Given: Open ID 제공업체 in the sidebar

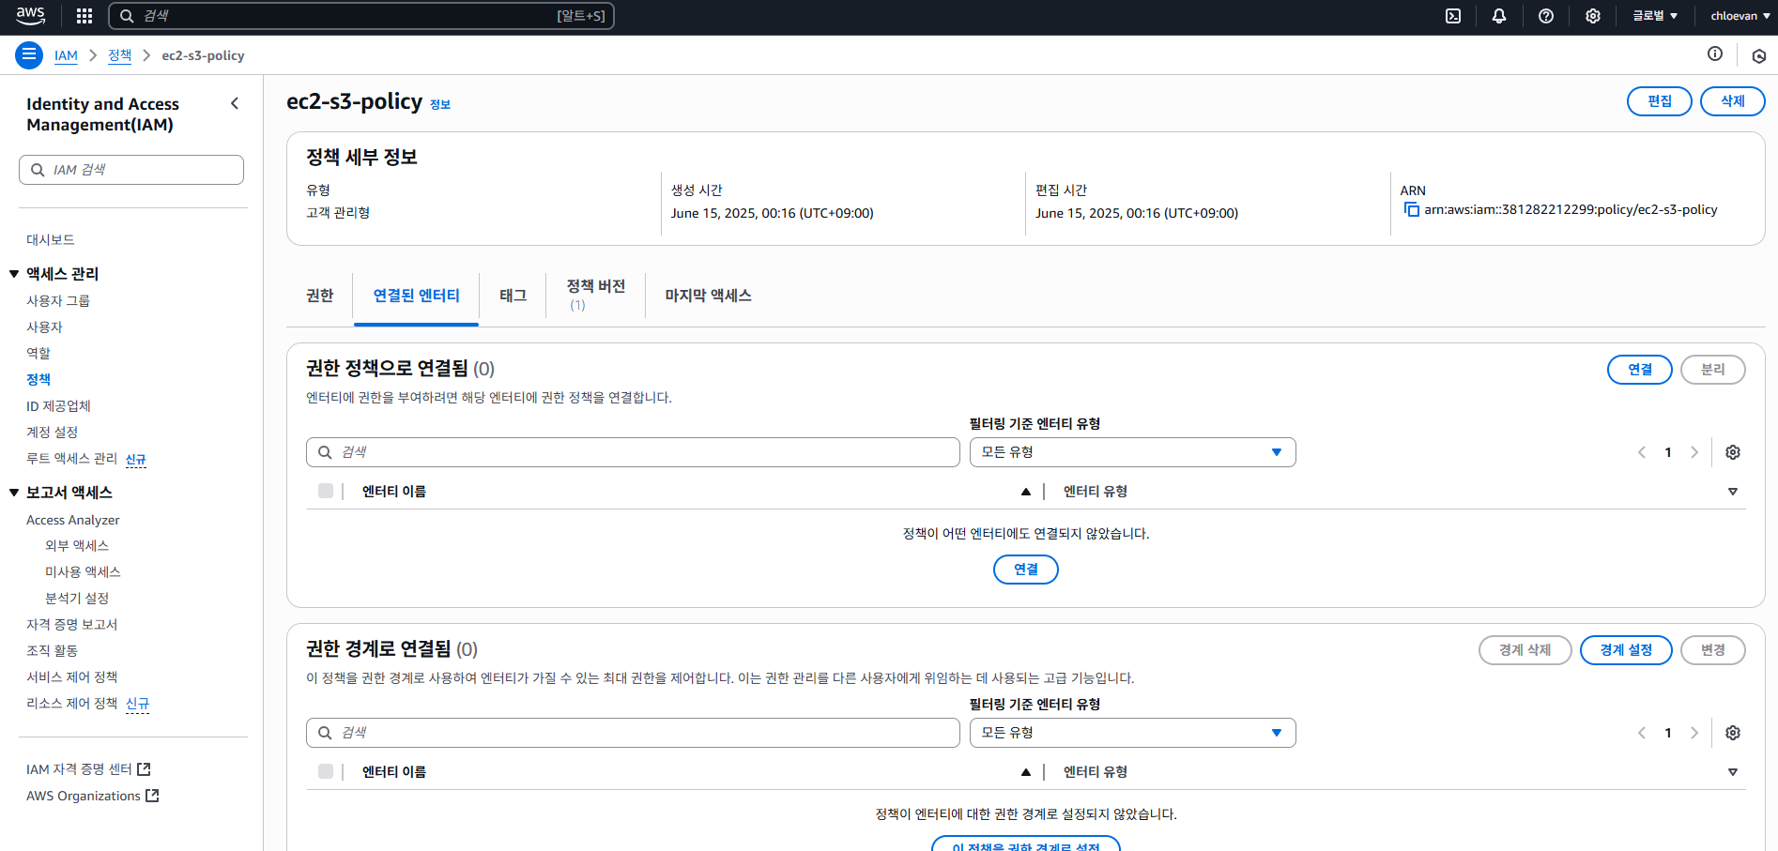Looking at the screenshot, I should (x=58, y=406).
